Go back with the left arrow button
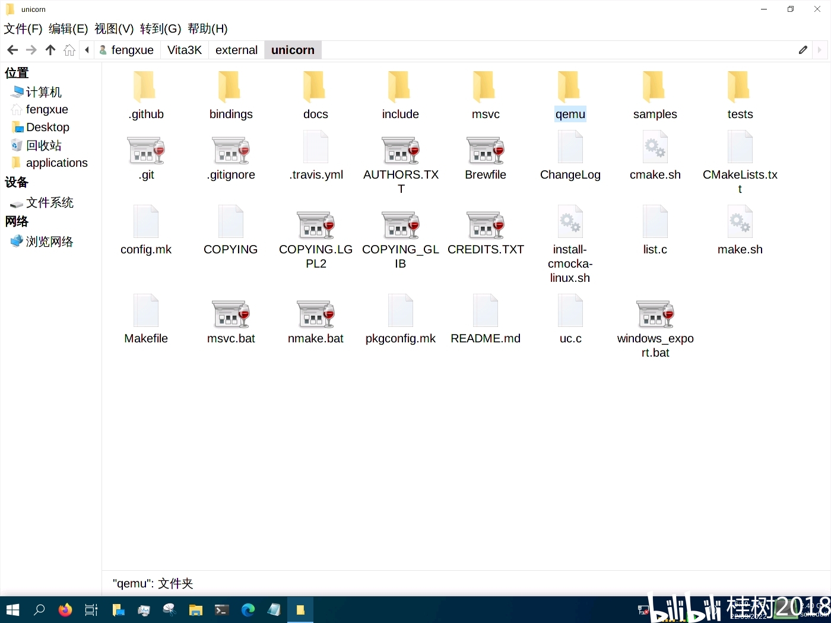This screenshot has height=623, width=831. [12, 50]
